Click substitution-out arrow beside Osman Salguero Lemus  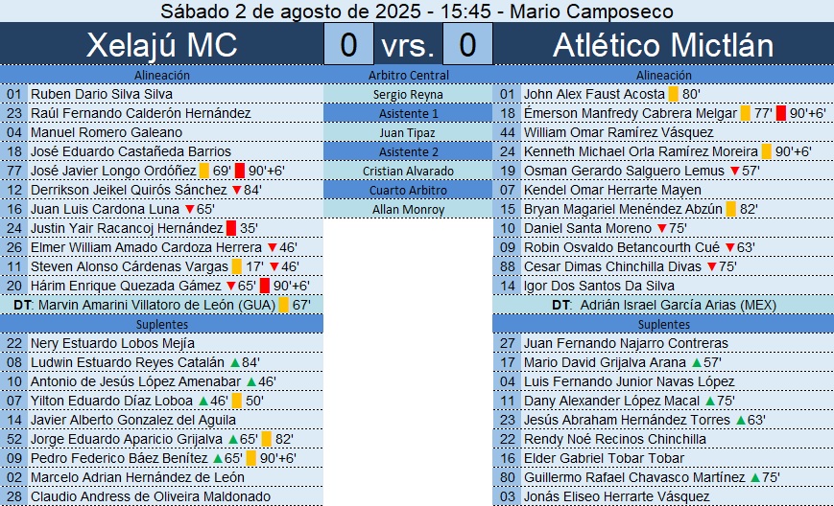point(734,171)
